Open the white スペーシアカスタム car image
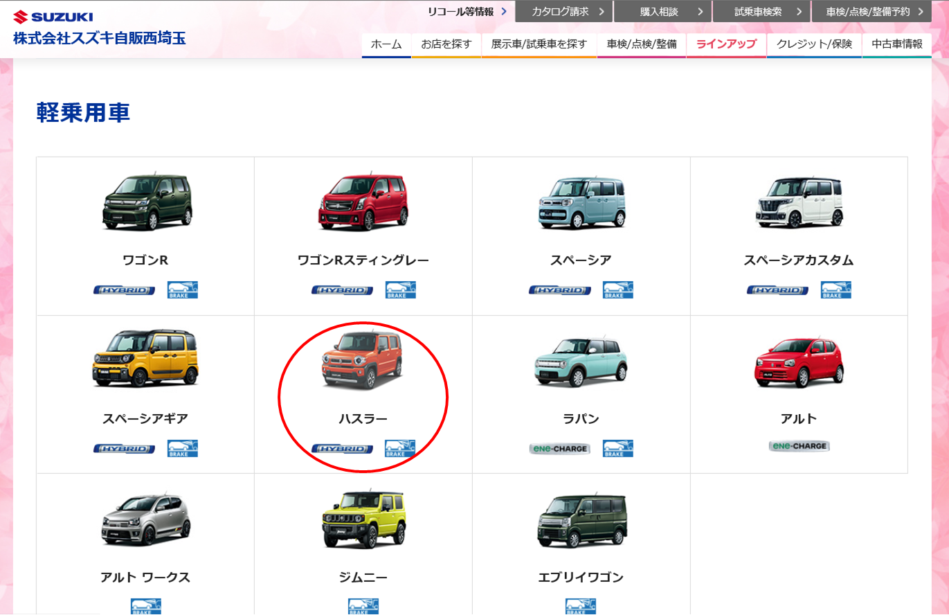 (799, 202)
